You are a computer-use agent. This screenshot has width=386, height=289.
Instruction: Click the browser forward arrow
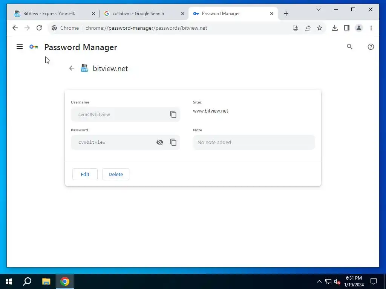(27, 28)
